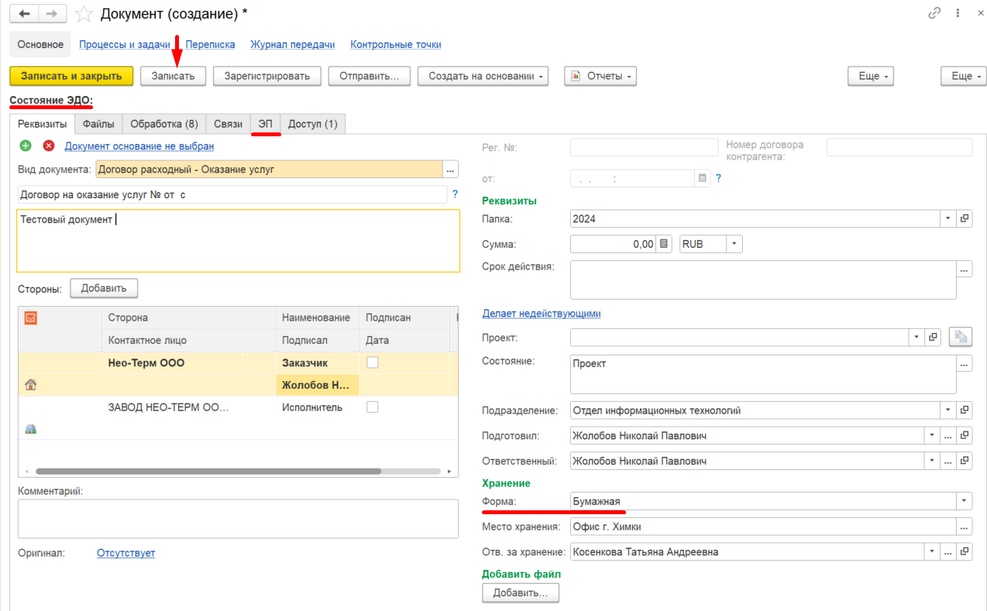Open the Журнал передачи section
This screenshot has height=611, width=987.
[x=293, y=45]
